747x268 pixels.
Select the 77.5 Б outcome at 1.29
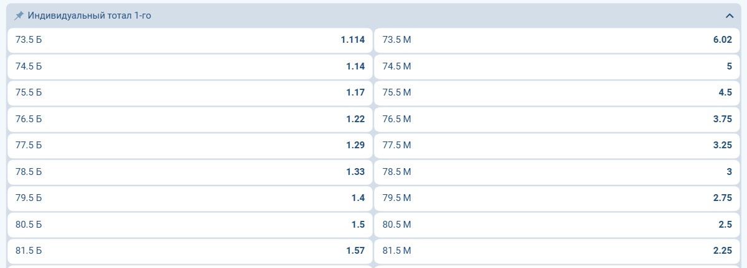(x=190, y=145)
